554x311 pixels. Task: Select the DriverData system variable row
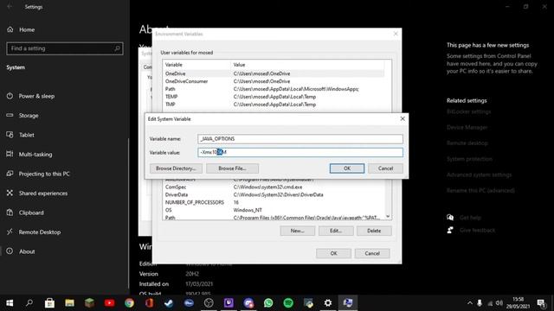click(x=274, y=194)
